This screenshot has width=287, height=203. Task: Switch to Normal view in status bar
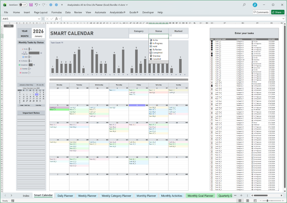point(240,200)
